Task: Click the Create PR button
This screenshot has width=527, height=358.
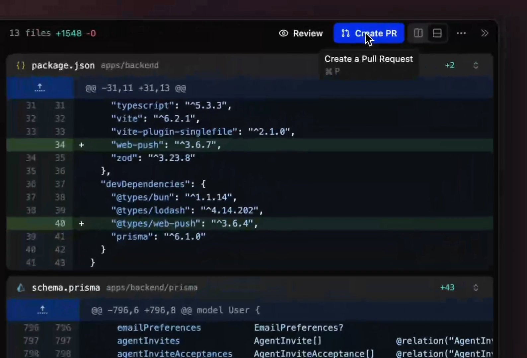Action: [x=369, y=33]
